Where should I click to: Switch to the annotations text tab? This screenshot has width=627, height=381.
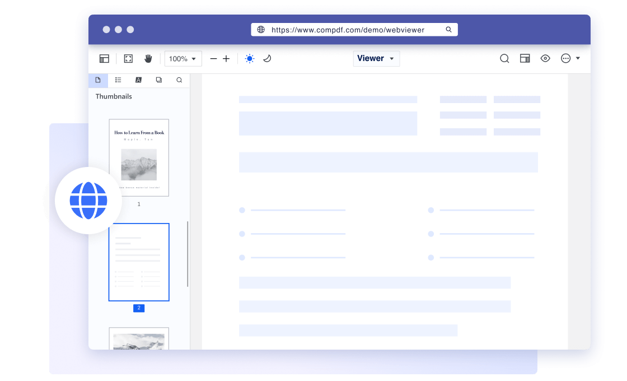tap(138, 80)
